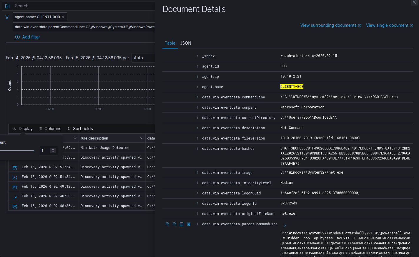Click the Add filter button

pos(28,37)
